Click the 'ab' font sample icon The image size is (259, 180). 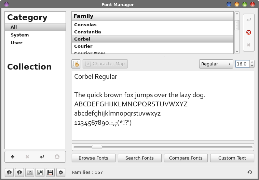[40, 172]
